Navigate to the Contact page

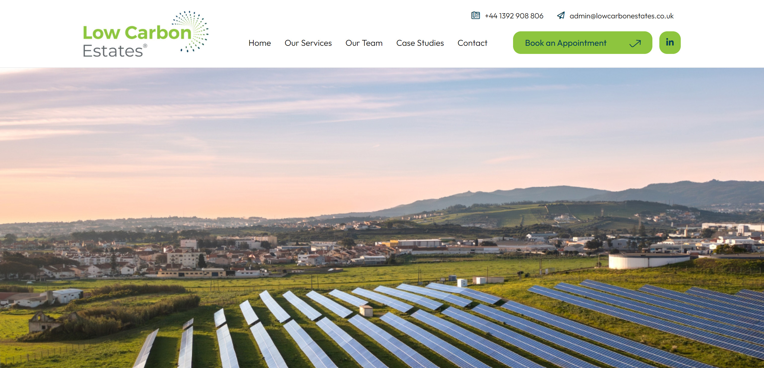pos(472,43)
